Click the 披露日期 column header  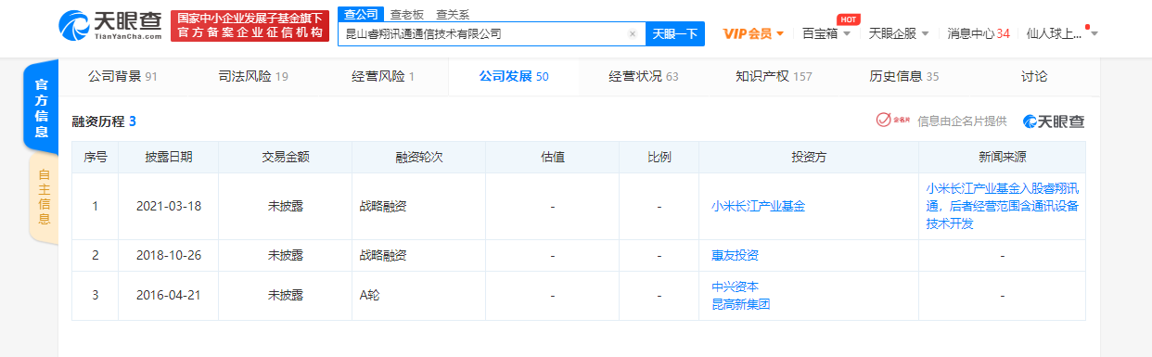pos(168,157)
